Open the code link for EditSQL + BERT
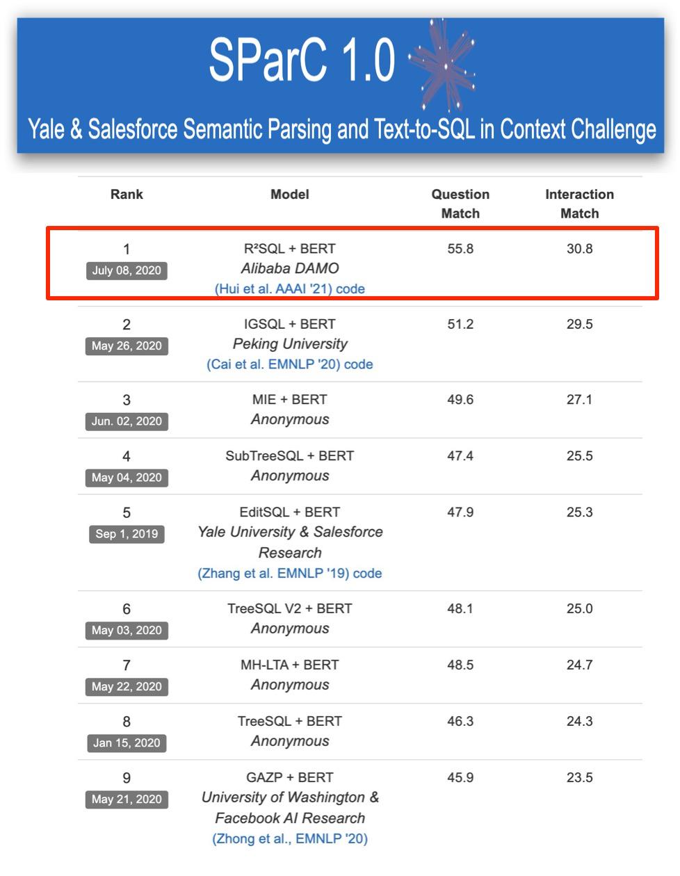The width and height of the screenshot is (680, 876). click(368, 574)
